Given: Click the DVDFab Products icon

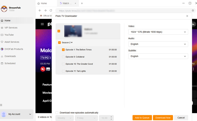Looking at the screenshot, I should pos(2,49).
